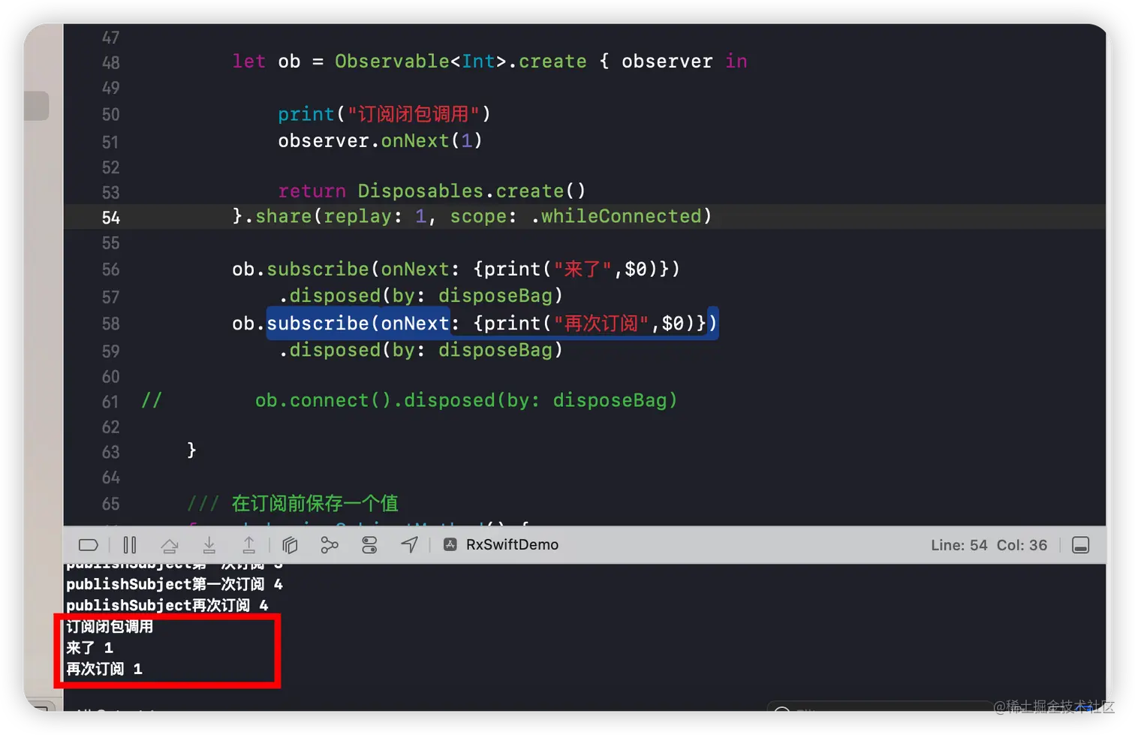Toggle the bottom panel icon beside Col: 36
Viewport: 1135px width, 735px height.
(1080, 545)
